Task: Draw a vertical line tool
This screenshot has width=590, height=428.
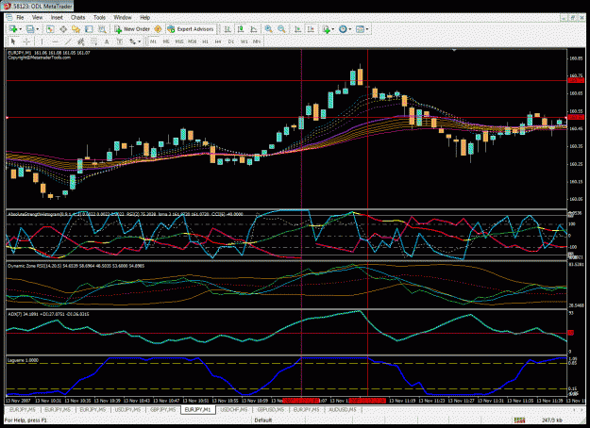Action: 42,41
